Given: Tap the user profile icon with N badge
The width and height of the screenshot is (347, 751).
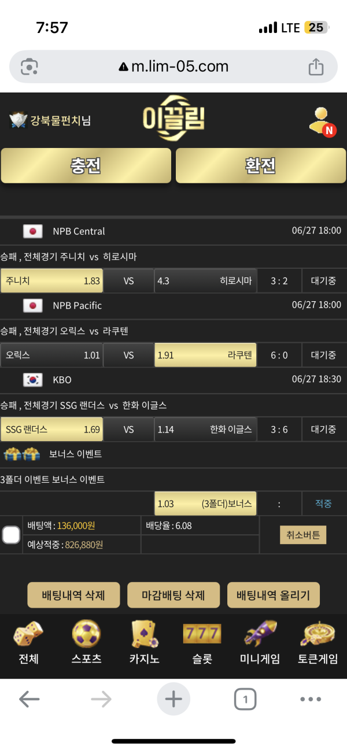Looking at the screenshot, I should (x=322, y=121).
